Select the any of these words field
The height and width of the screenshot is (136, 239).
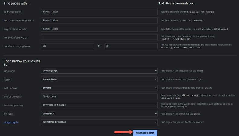tap(99, 29)
